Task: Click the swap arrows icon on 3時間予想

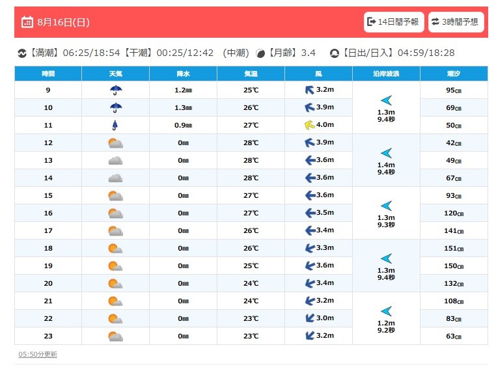Action: pyautogui.click(x=435, y=21)
